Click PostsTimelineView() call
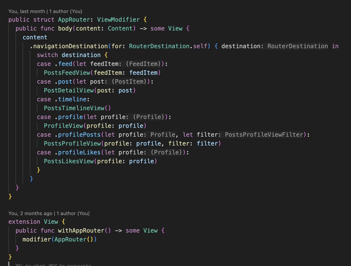351x266 pixels. 78,108
